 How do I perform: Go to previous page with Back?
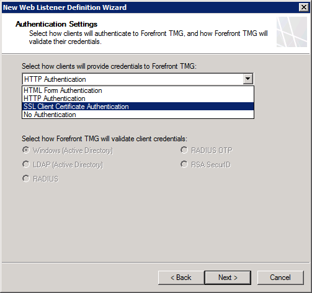(x=181, y=278)
